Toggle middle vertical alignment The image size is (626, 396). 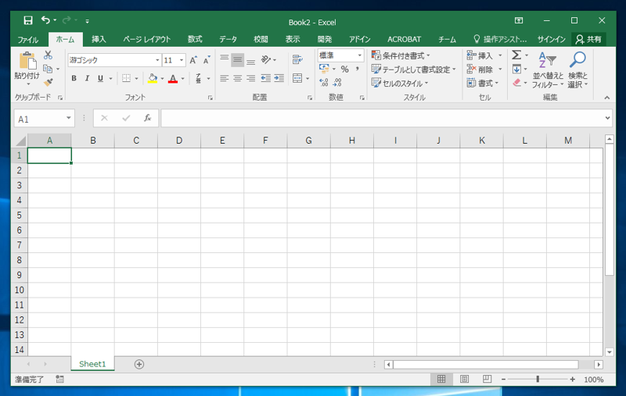pos(238,60)
